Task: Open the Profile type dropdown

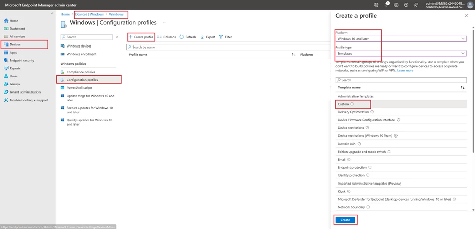Action: pyautogui.click(x=401, y=53)
